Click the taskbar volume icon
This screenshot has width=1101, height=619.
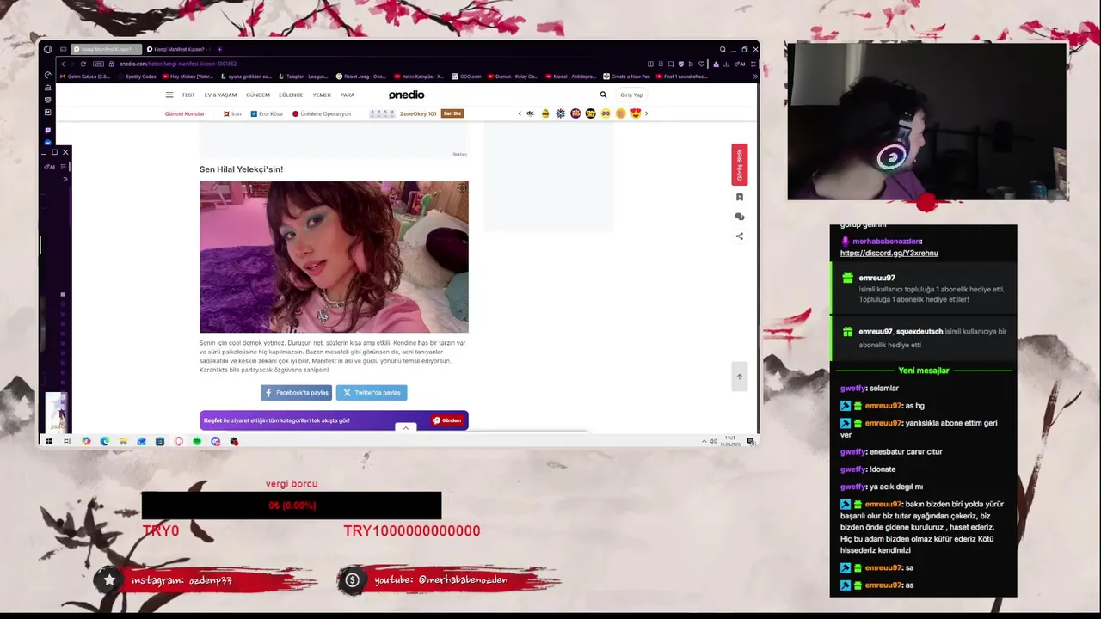[x=714, y=441]
